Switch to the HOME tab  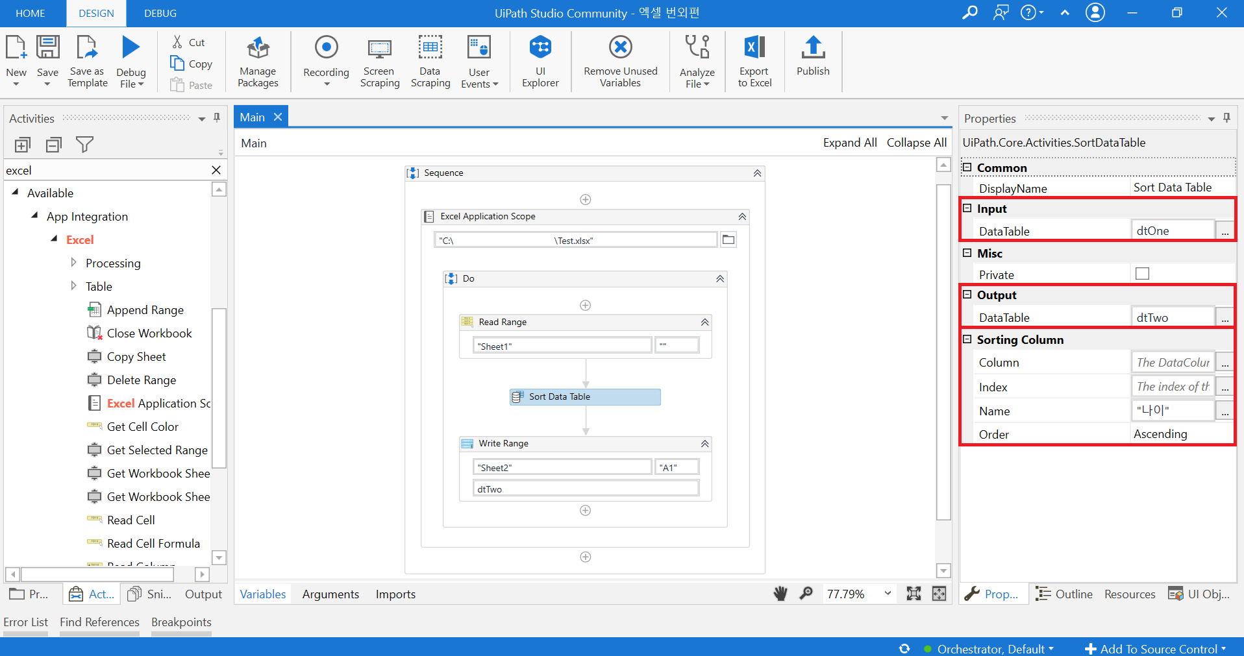tap(31, 14)
